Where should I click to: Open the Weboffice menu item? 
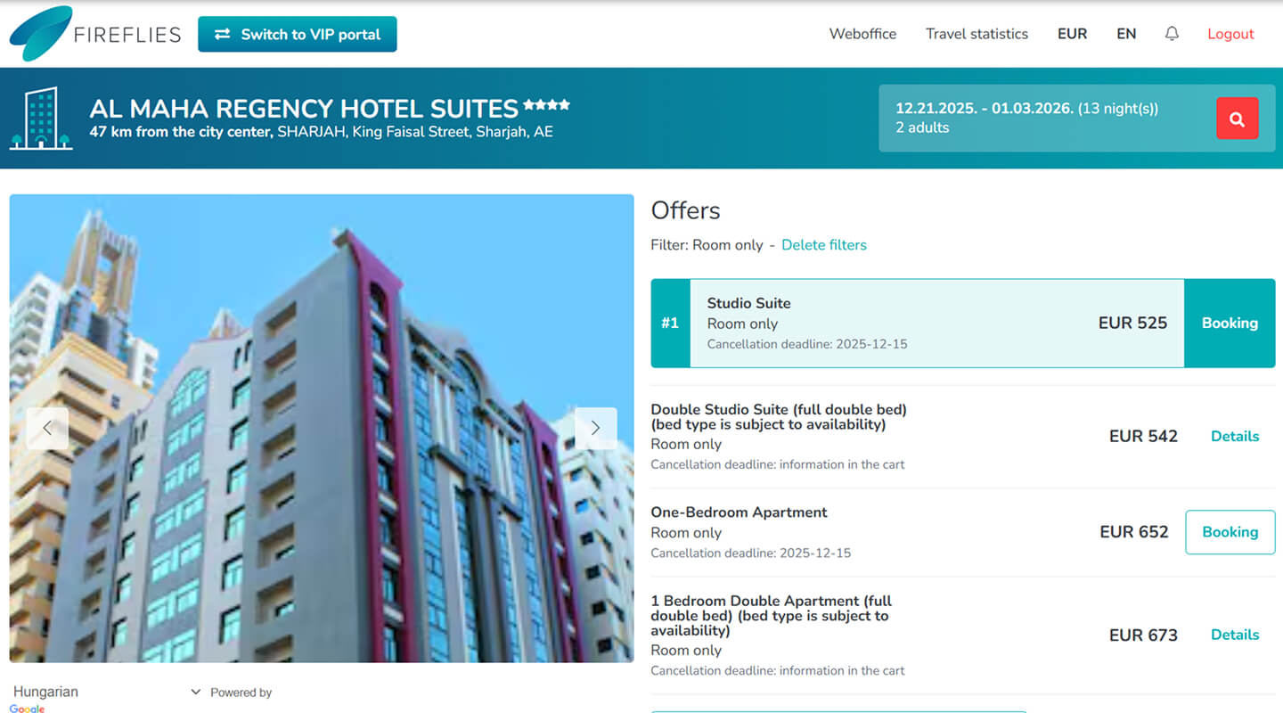point(862,34)
